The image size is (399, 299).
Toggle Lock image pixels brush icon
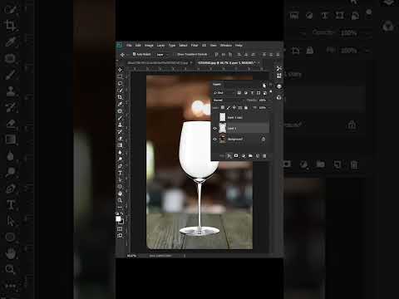(x=229, y=108)
